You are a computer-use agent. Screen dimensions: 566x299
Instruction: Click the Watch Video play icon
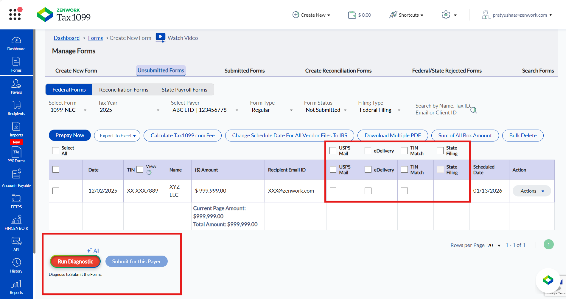[x=160, y=37]
